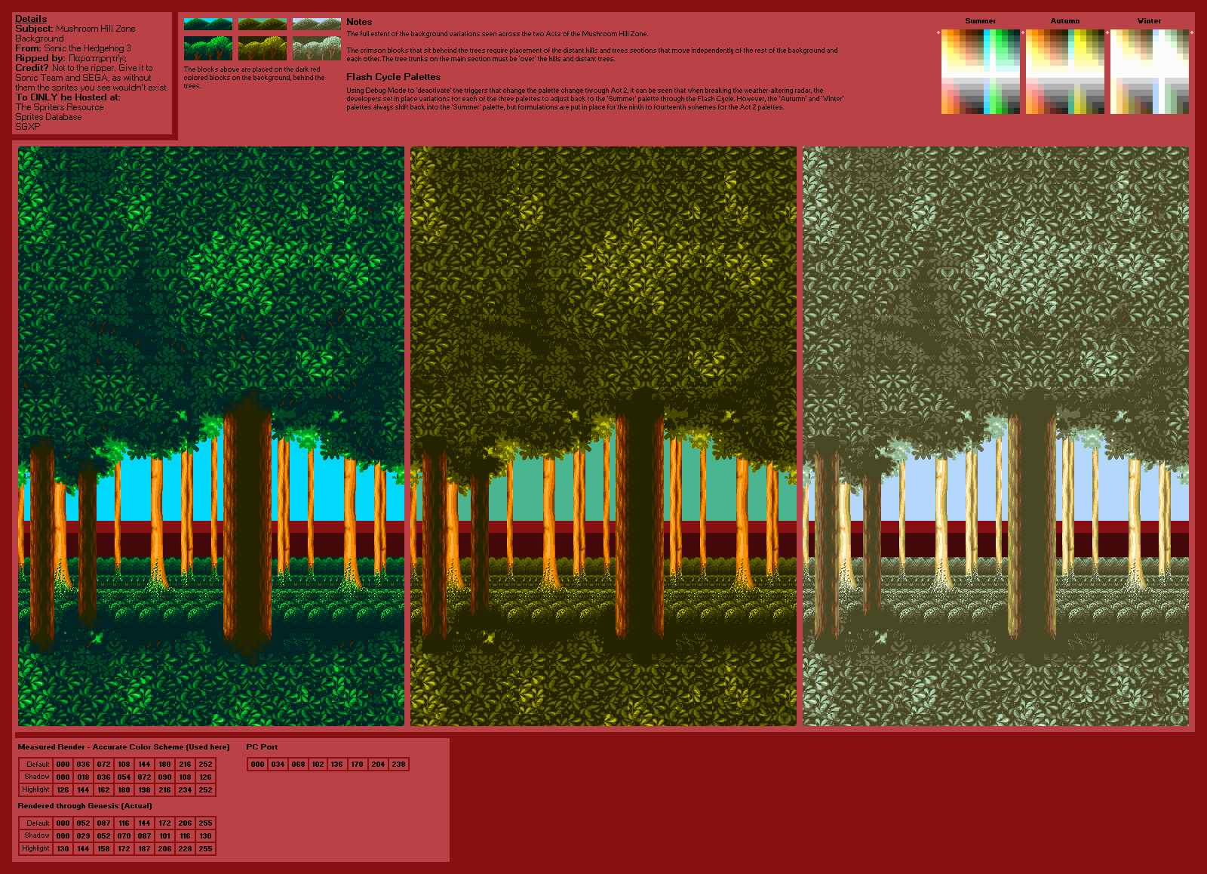This screenshot has width=1207, height=874.
Task: Click Measured Render Highlight row cell '234'
Action: point(185,790)
